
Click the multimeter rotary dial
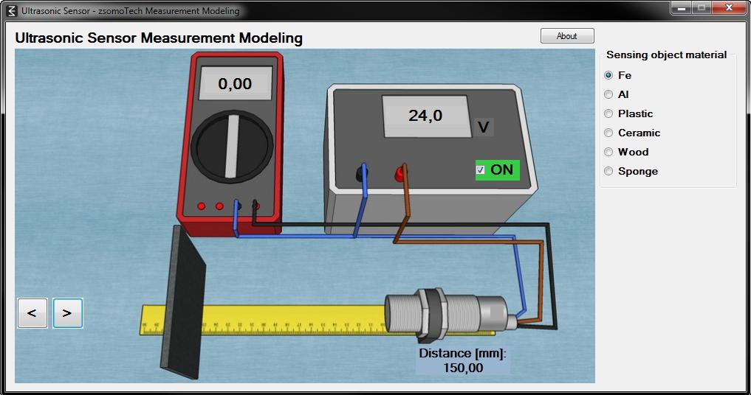pyautogui.click(x=232, y=147)
